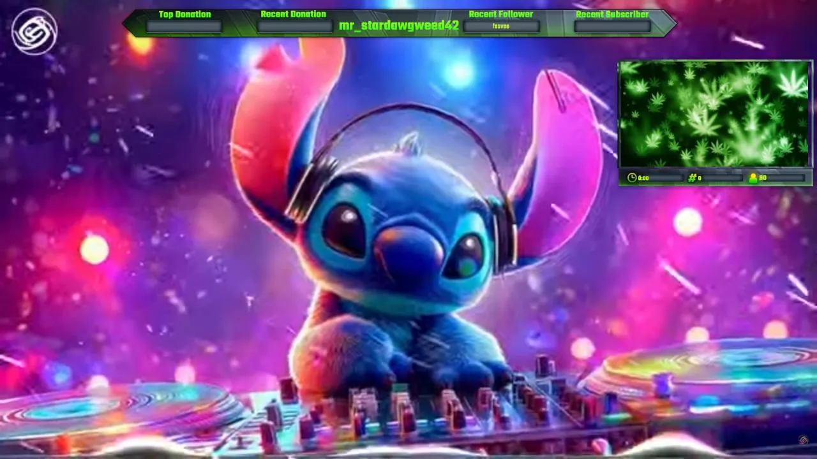Click the recent follower name field

pos(501,26)
